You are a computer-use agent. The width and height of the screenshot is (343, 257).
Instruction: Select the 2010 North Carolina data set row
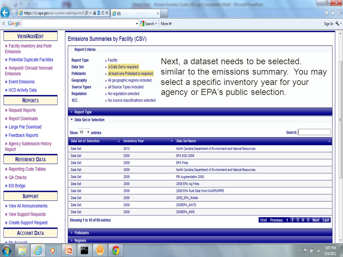[200, 148]
